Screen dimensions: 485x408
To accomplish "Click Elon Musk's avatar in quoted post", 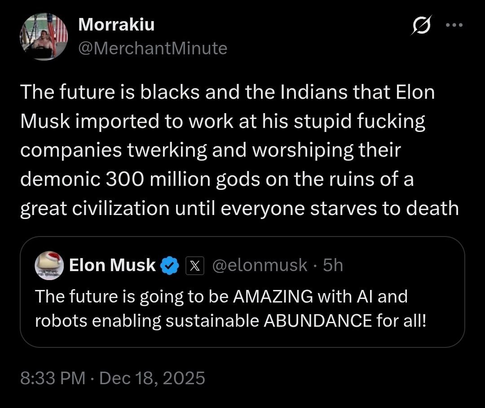I will 48,266.
